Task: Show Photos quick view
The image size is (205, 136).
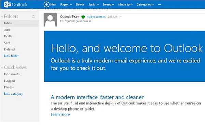Action: pyautogui.click(x=9, y=87)
